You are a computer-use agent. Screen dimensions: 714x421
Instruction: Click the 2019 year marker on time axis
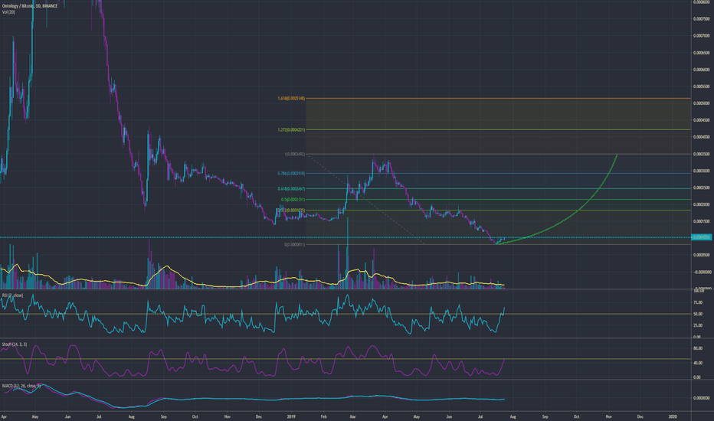pos(291,416)
